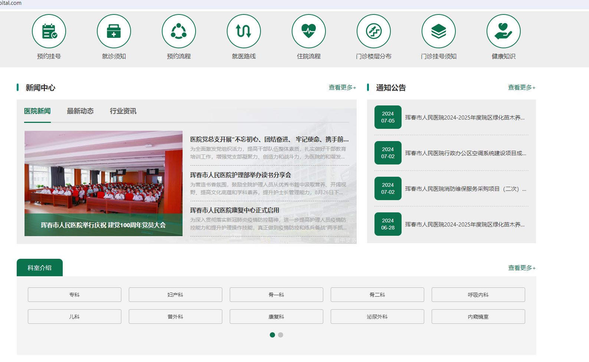Click the 新闻中心 section heading

40,88
